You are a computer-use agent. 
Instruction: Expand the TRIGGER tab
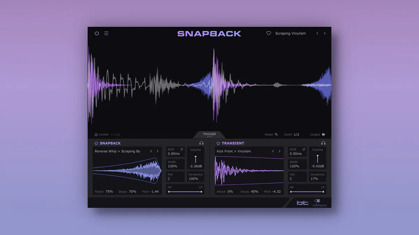click(209, 135)
